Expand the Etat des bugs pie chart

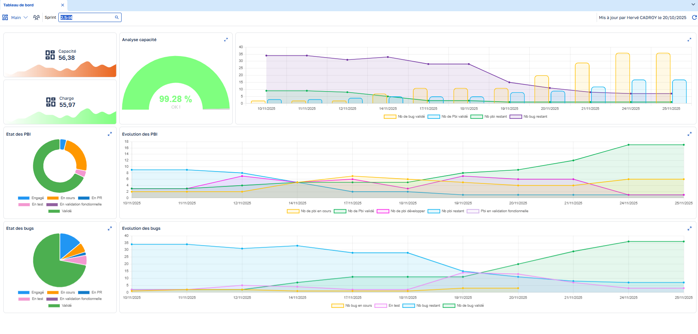110,228
